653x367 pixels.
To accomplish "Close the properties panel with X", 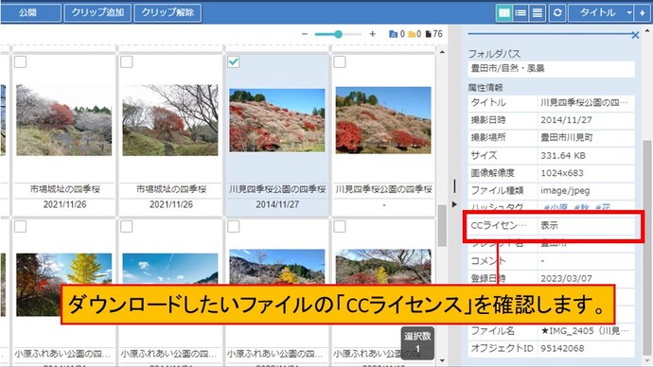I will pos(635,35).
